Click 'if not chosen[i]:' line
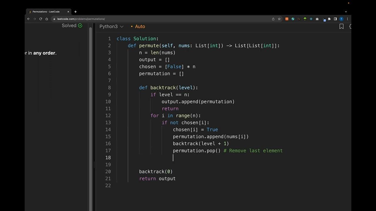 [x=185, y=123]
